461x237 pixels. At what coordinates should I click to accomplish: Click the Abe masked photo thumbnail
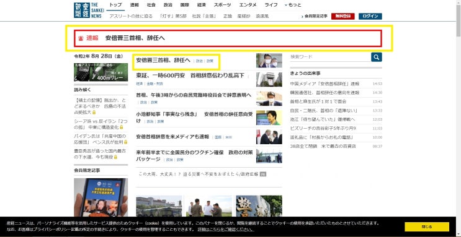point(269,61)
